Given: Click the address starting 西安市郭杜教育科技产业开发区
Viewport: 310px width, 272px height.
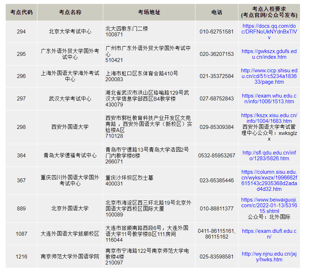Looking at the screenshot, I should click(x=149, y=127).
